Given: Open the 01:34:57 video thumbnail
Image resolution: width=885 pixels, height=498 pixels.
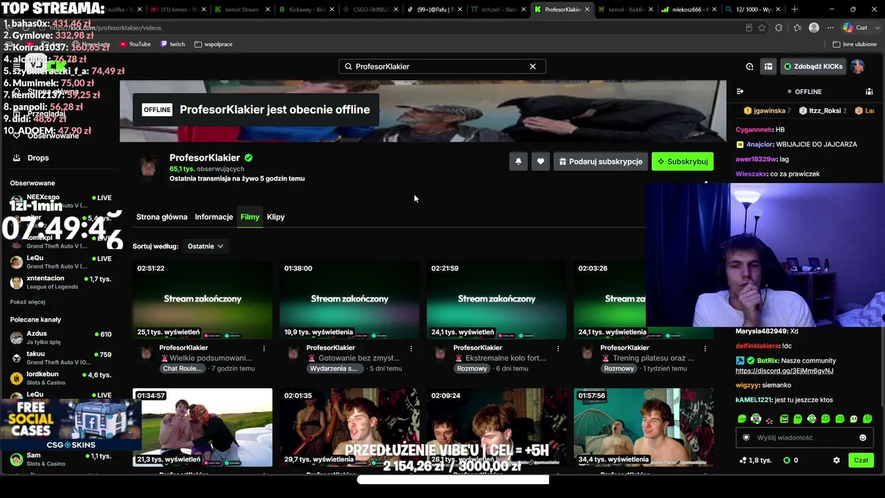Looking at the screenshot, I should point(203,427).
